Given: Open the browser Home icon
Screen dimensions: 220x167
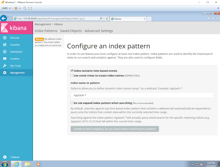Looking at the screenshot, I should [x=208, y=18].
